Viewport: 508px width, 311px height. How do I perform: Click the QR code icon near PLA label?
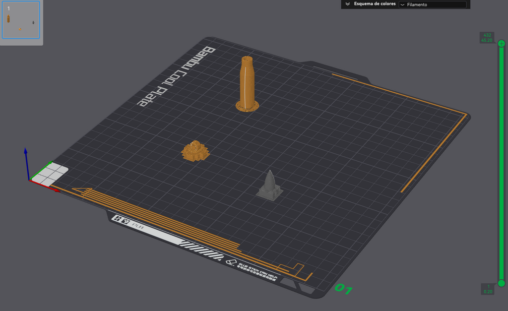click(121, 220)
